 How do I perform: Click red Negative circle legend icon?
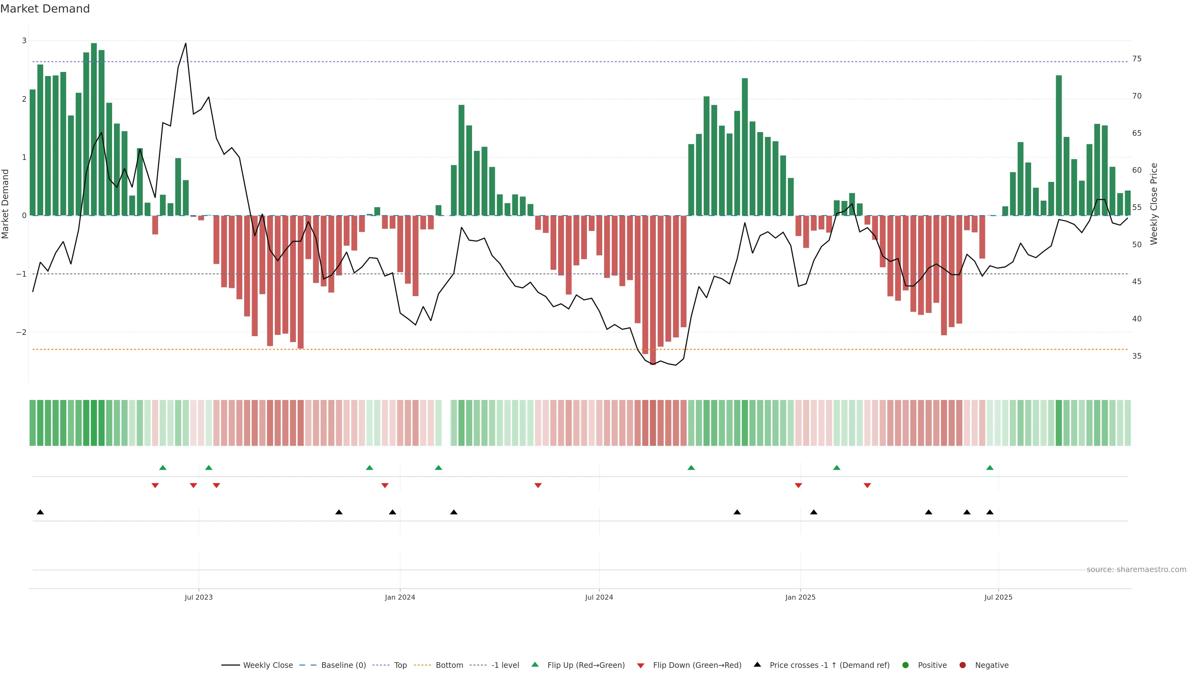tap(963, 665)
